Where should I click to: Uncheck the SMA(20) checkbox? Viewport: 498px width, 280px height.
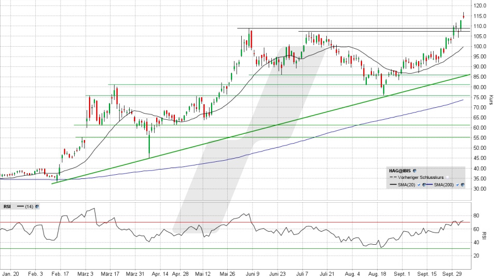click(x=418, y=185)
